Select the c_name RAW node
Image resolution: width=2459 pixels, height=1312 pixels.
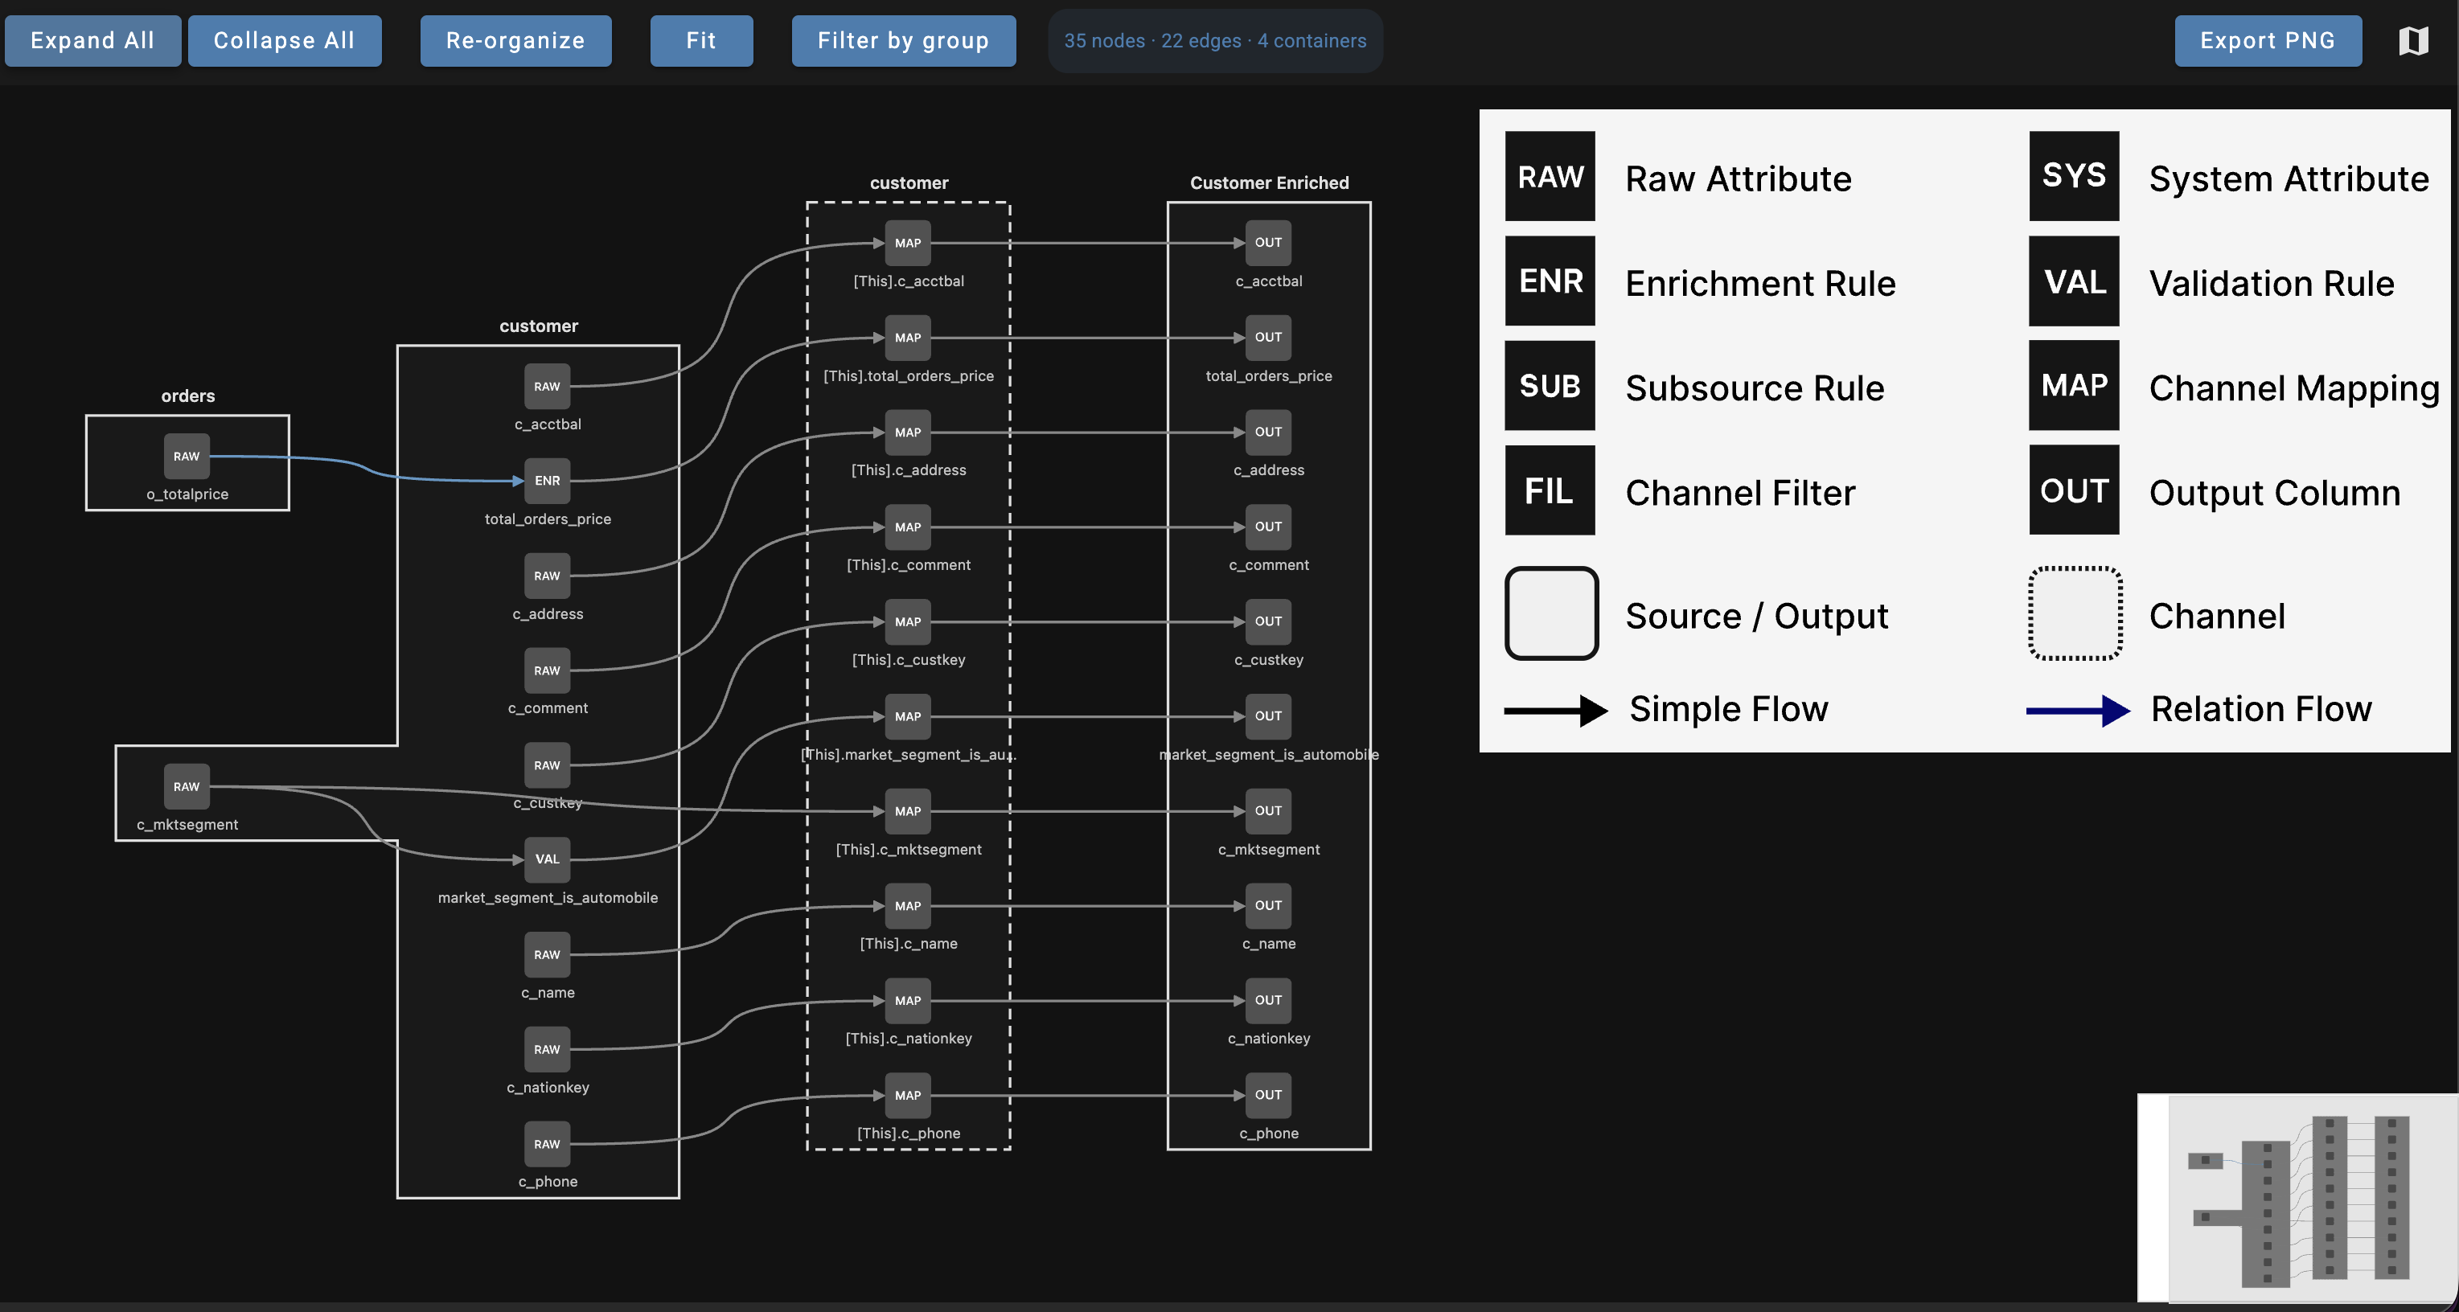(547, 954)
